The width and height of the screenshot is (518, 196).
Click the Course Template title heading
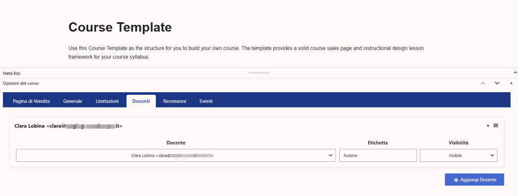tap(120, 27)
